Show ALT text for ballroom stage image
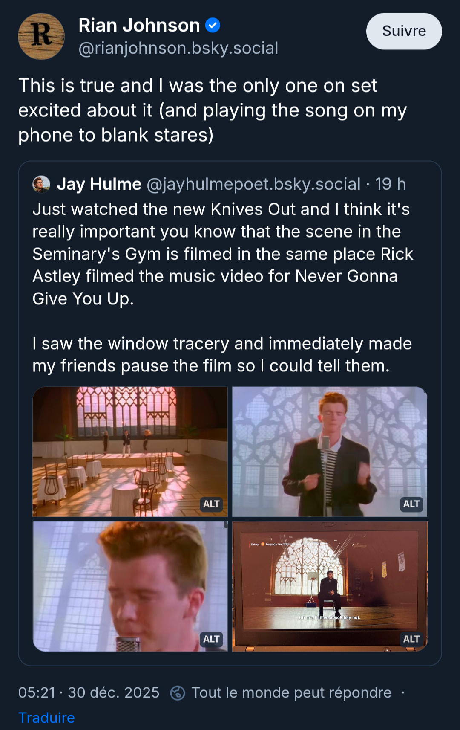The width and height of the screenshot is (460, 730). tap(211, 504)
